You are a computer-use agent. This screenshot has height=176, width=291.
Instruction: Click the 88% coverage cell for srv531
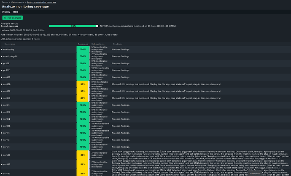[83, 164]
